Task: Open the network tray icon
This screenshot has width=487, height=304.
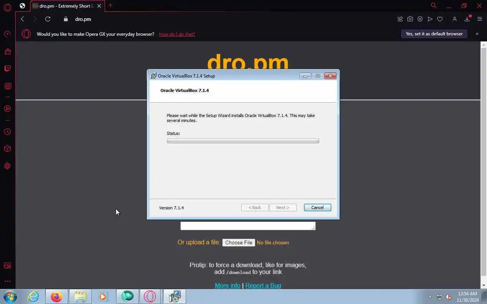Action: click(439, 297)
